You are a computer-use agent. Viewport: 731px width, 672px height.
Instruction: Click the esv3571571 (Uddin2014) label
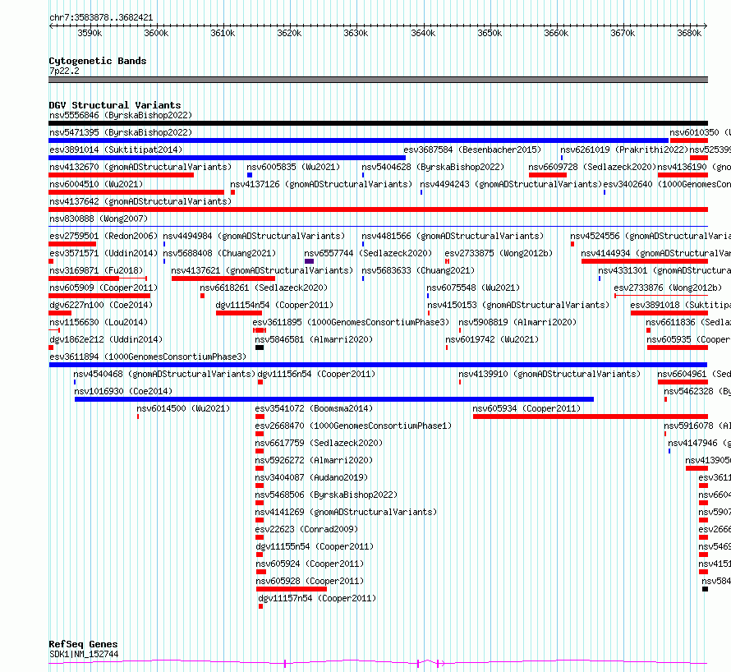pyautogui.click(x=103, y=253)
